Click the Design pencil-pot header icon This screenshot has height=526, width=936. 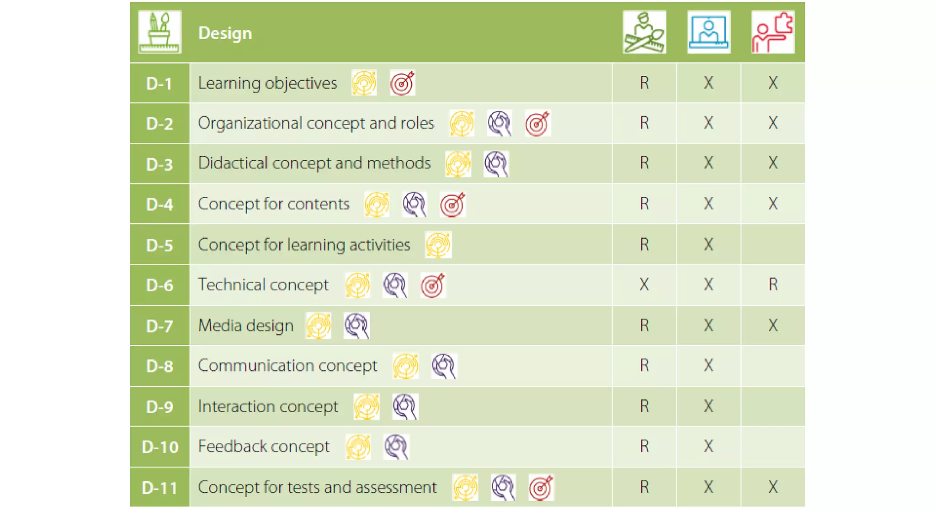(160, 32)
